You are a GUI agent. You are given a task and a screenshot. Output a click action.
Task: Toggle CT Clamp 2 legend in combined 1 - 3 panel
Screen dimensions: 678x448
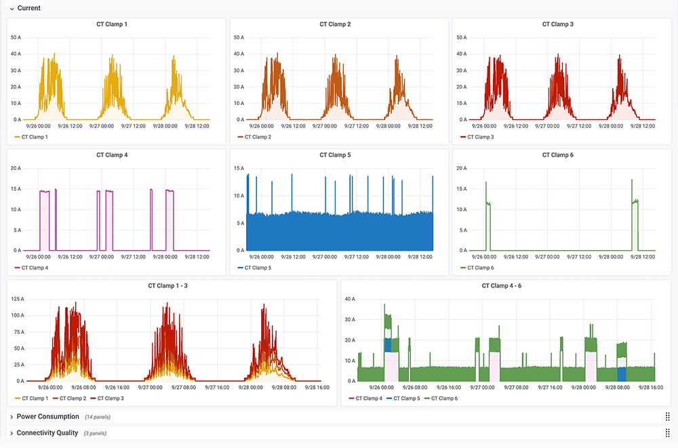point(73,399)
